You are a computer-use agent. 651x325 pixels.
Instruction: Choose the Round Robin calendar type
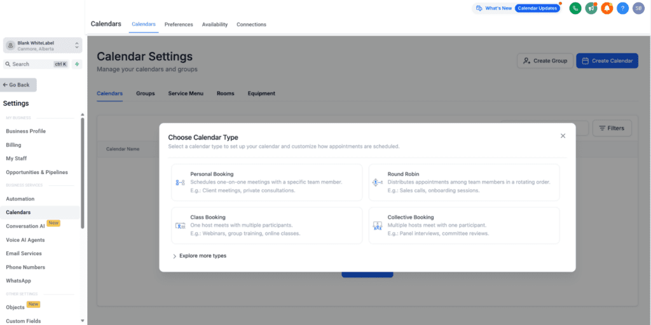pos(464,182)
